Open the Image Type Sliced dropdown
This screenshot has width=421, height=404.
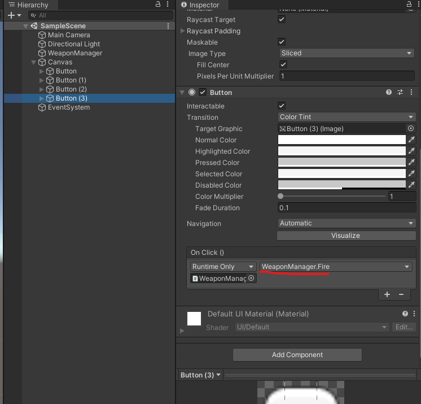[347, 53]
